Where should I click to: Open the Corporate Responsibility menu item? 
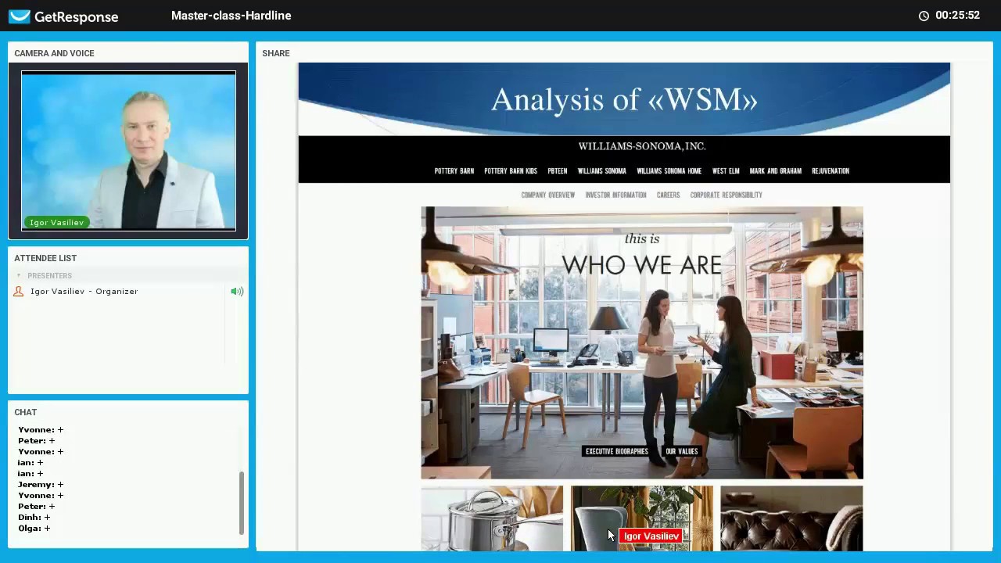click(727, 195)
